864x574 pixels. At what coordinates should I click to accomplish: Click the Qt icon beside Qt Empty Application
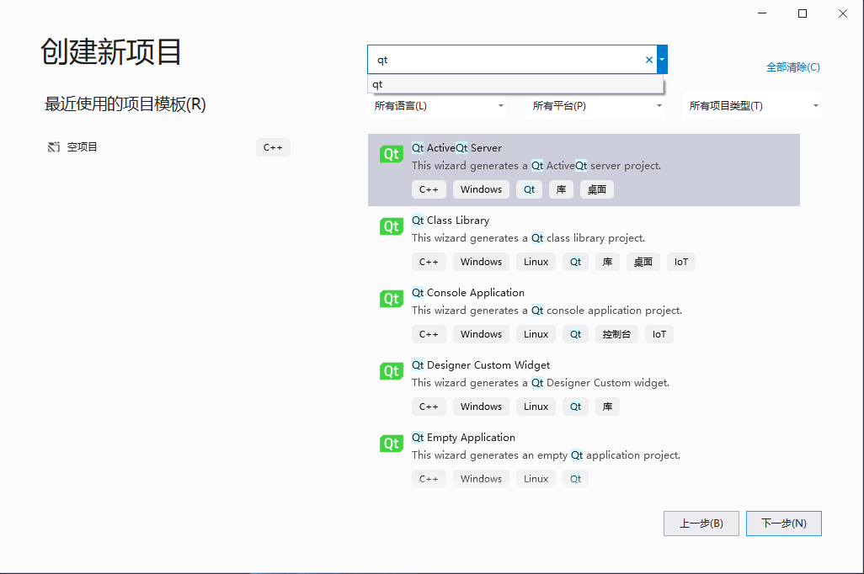[x=392, y=444]
